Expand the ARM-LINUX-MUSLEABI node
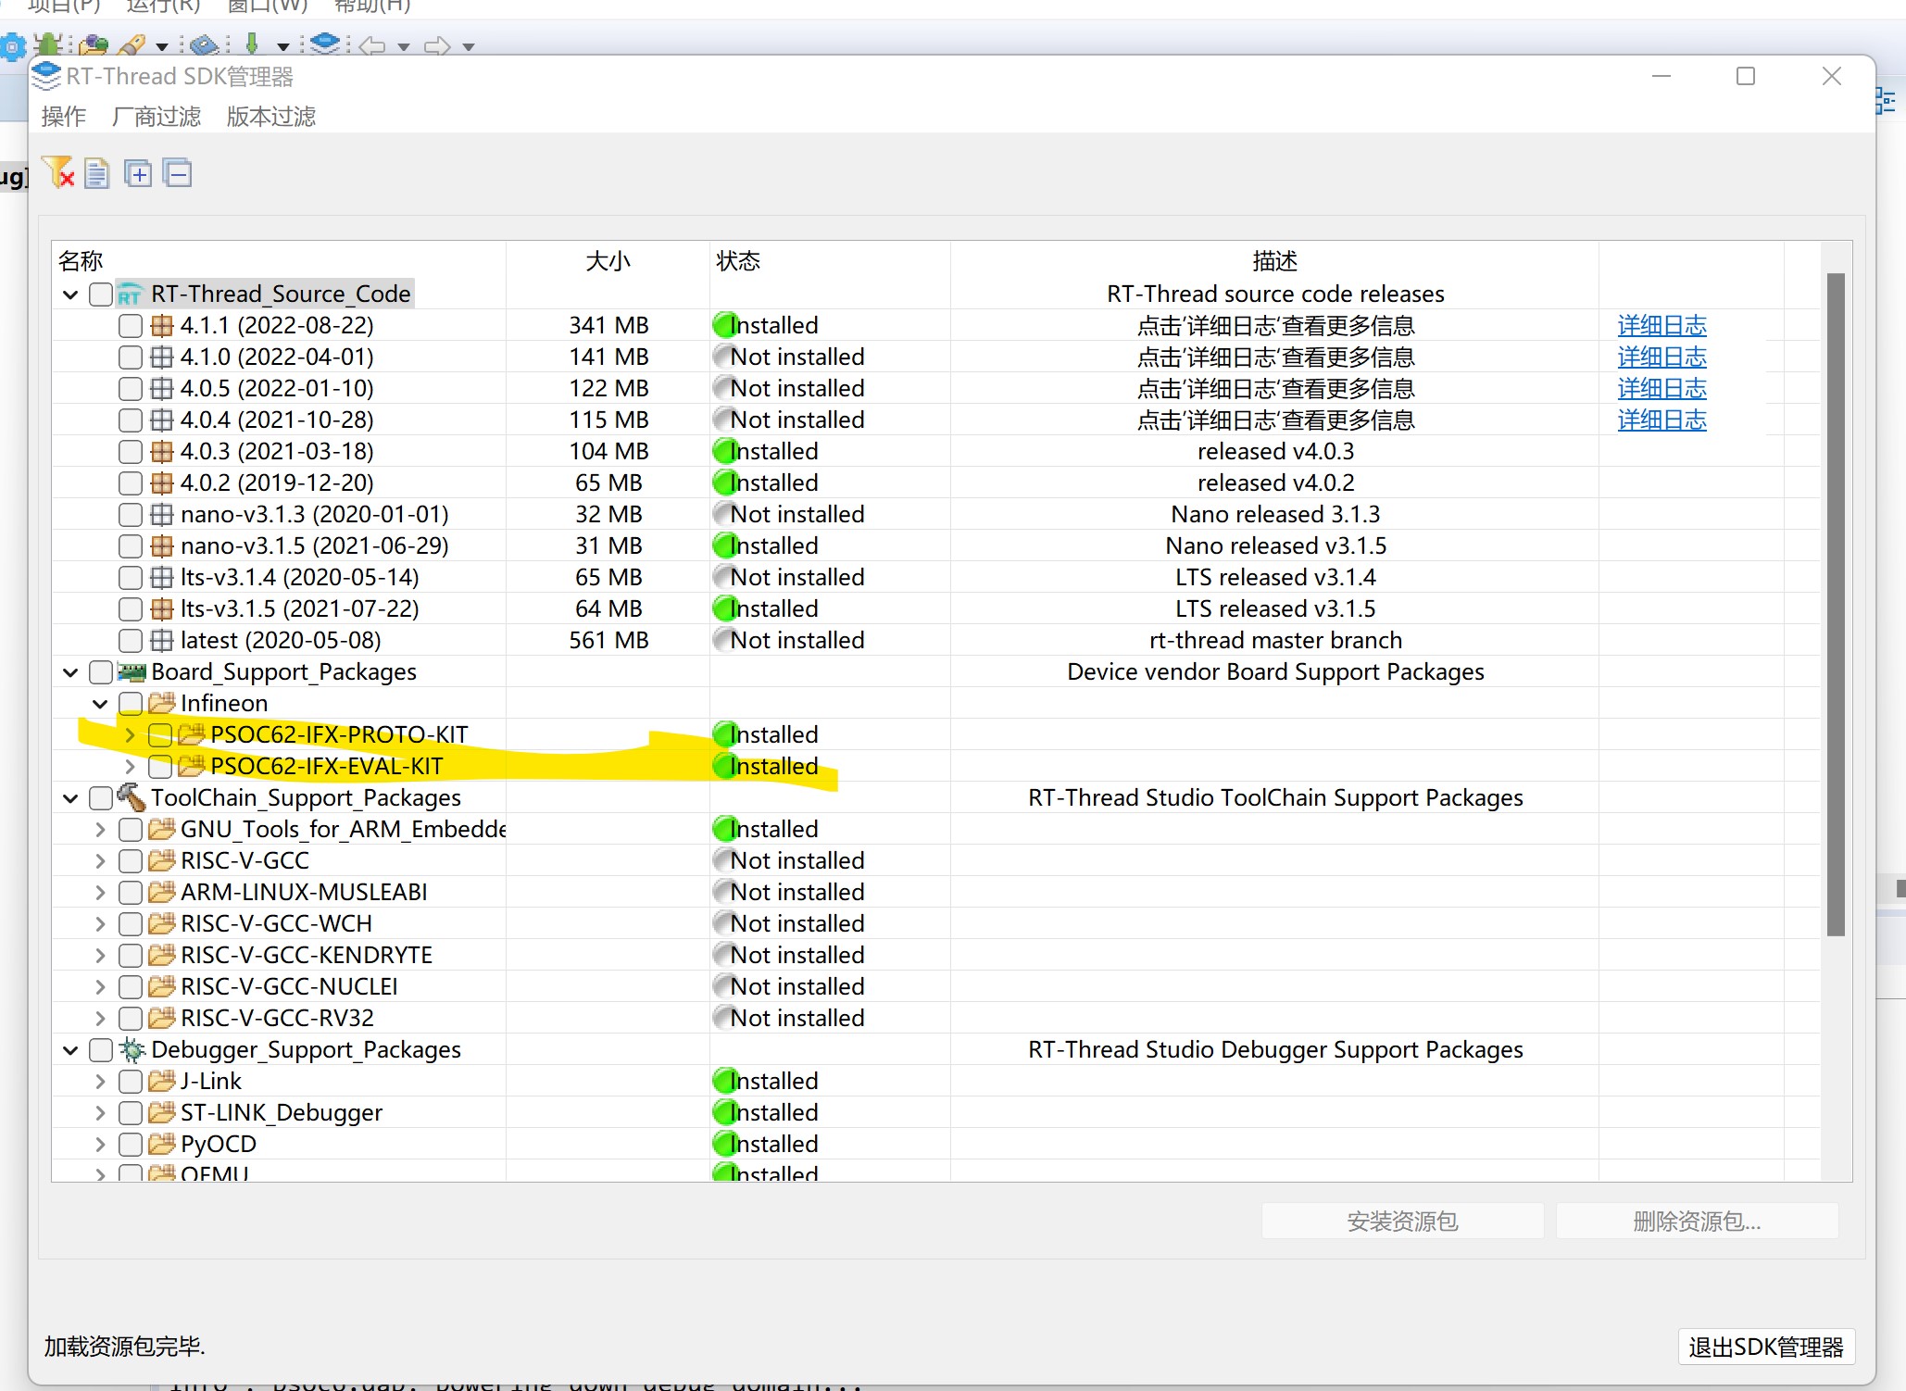The image size is (1906, 1391). [100, 892]
